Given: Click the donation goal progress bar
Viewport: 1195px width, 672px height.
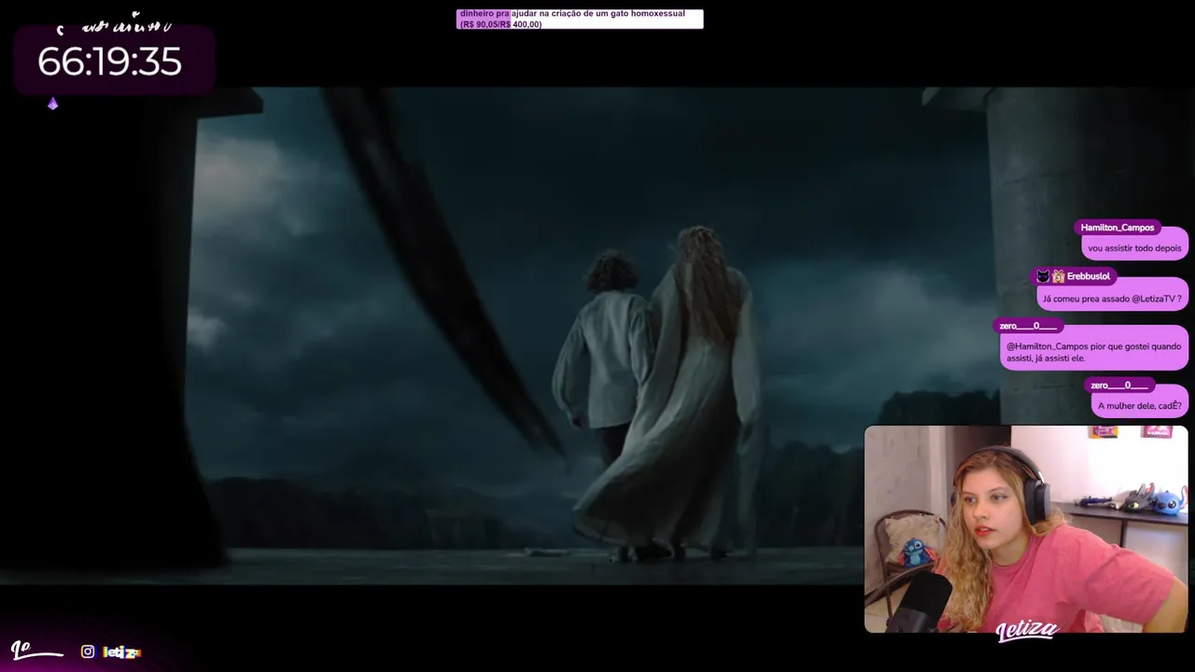Looking at the screenshot, I should pyautogui.click(x=580, y=19).
